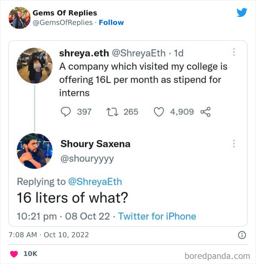Screen dimensions: 256x264
Task: Click the Shoury Saxena display name
Action: click(x=95, y=144)
